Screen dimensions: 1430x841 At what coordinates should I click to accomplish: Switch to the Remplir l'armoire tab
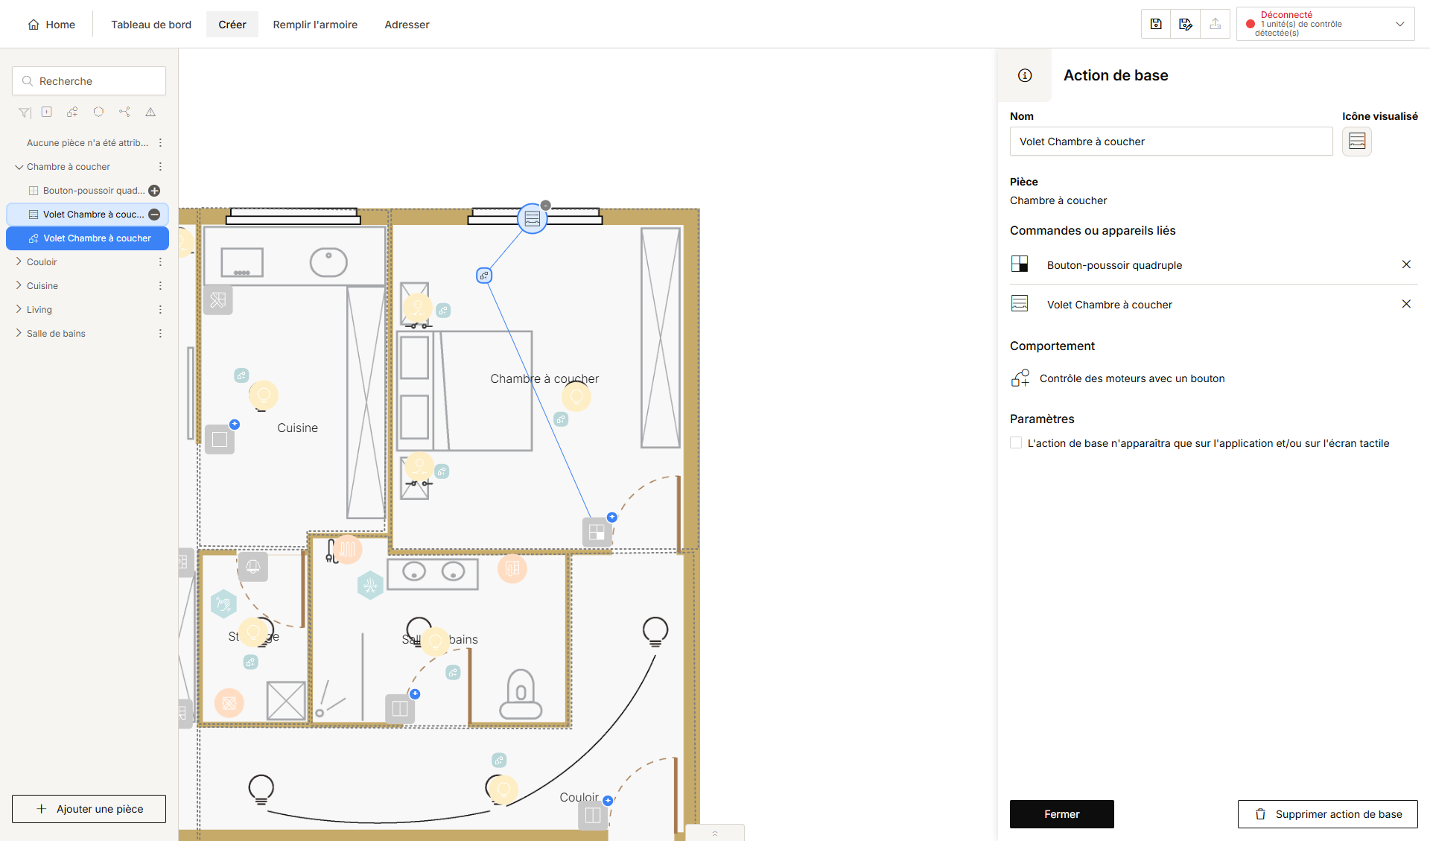(x=315, y=25)
